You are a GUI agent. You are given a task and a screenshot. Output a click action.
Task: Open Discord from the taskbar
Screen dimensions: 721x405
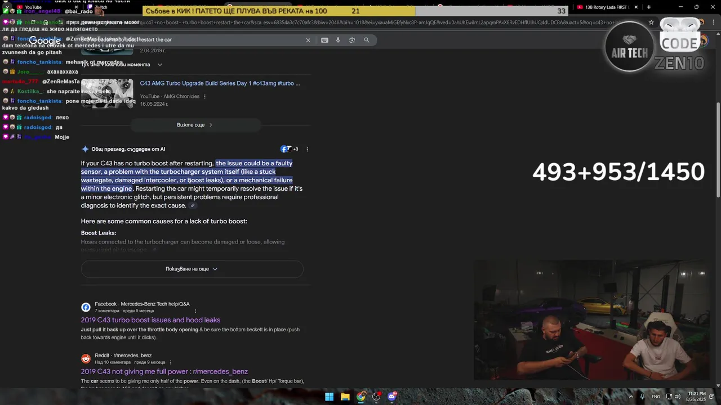[x=392, y=397]
